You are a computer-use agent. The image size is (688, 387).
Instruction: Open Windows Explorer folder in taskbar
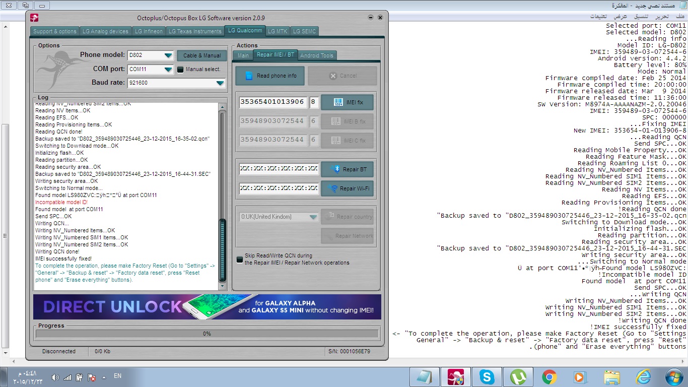[x=612, y=376]
